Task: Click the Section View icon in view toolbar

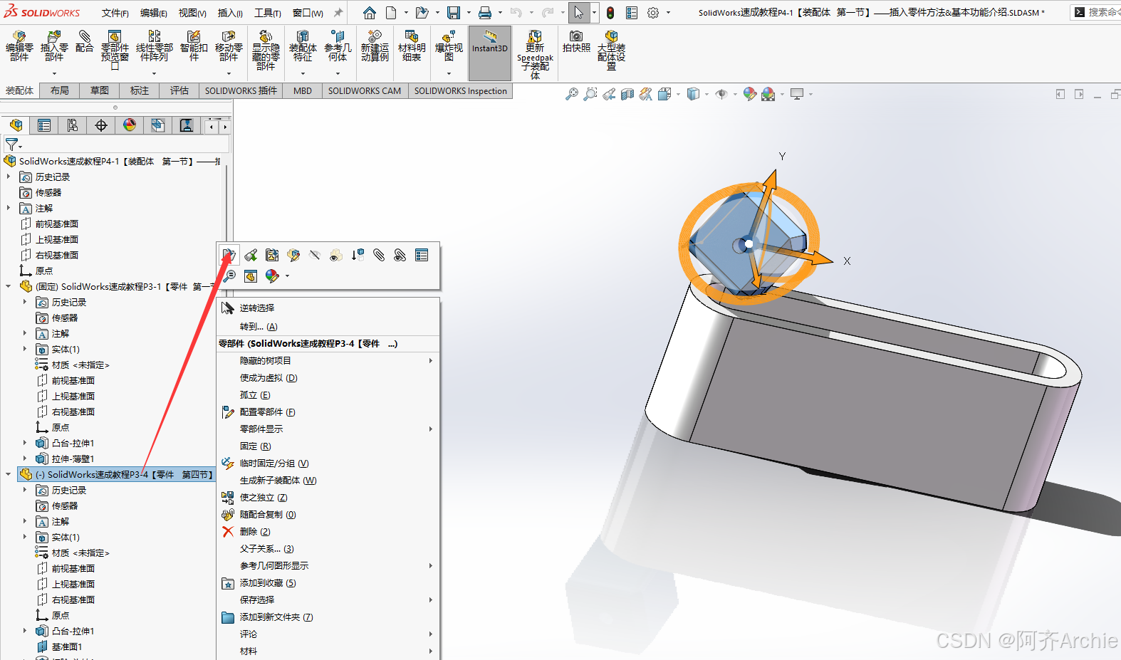Action: [627, 94]
